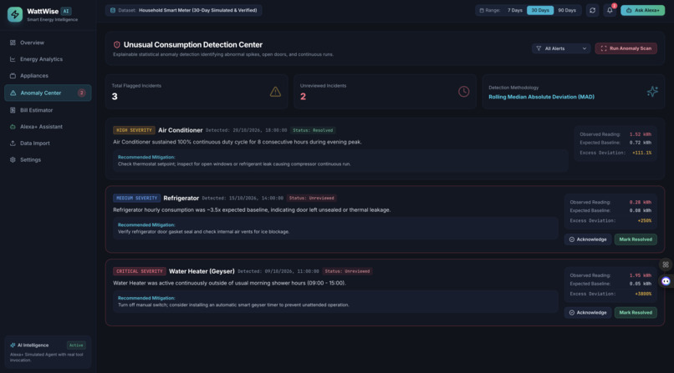Click the Total Flagged Incidents warning icon

click(x=275, y=91)
